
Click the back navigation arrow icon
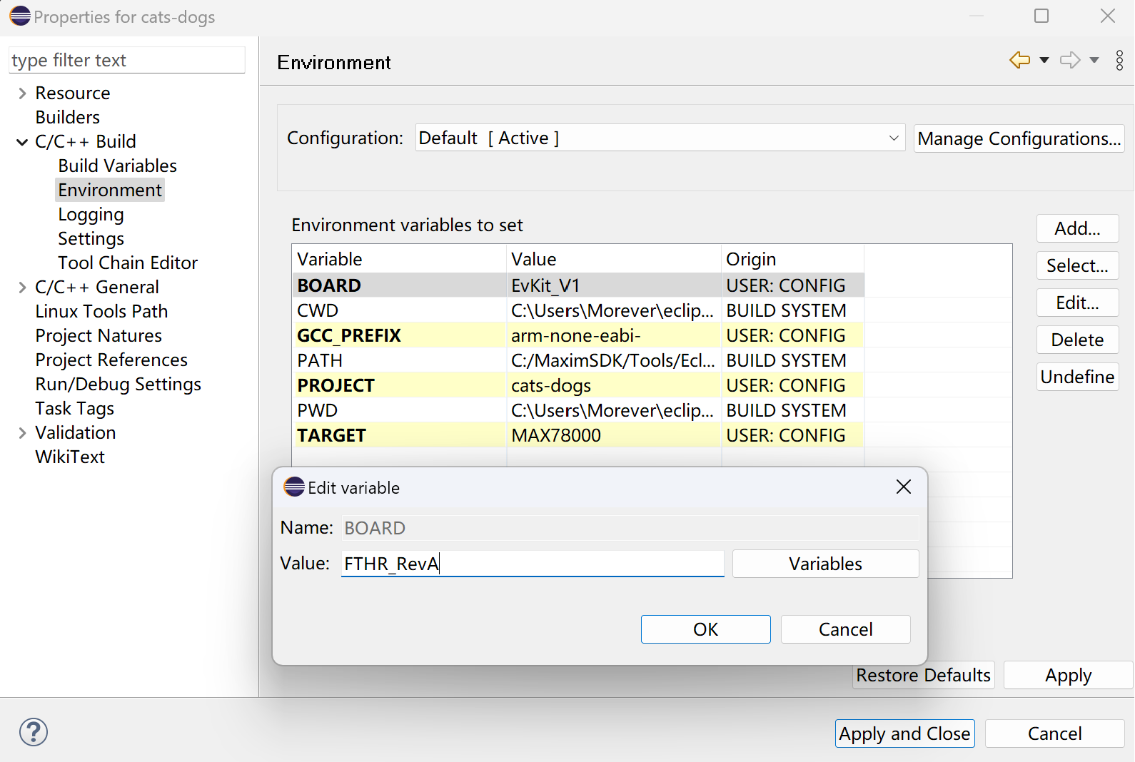point(1019,60)
